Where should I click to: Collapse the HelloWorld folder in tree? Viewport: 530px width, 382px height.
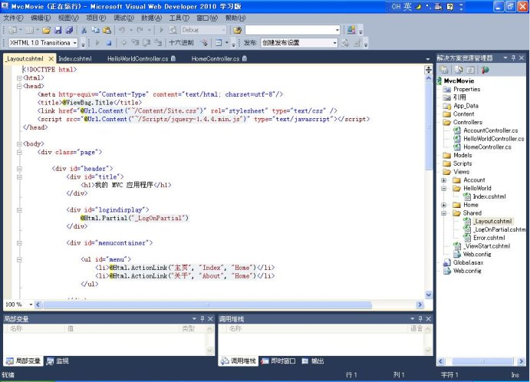[x=444, y=188]
